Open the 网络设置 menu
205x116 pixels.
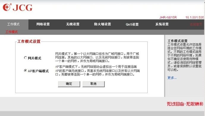[x=43, y=24]
